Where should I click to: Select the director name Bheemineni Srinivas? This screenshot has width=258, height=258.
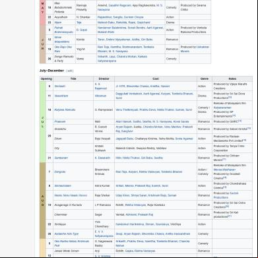click(102, 172)
